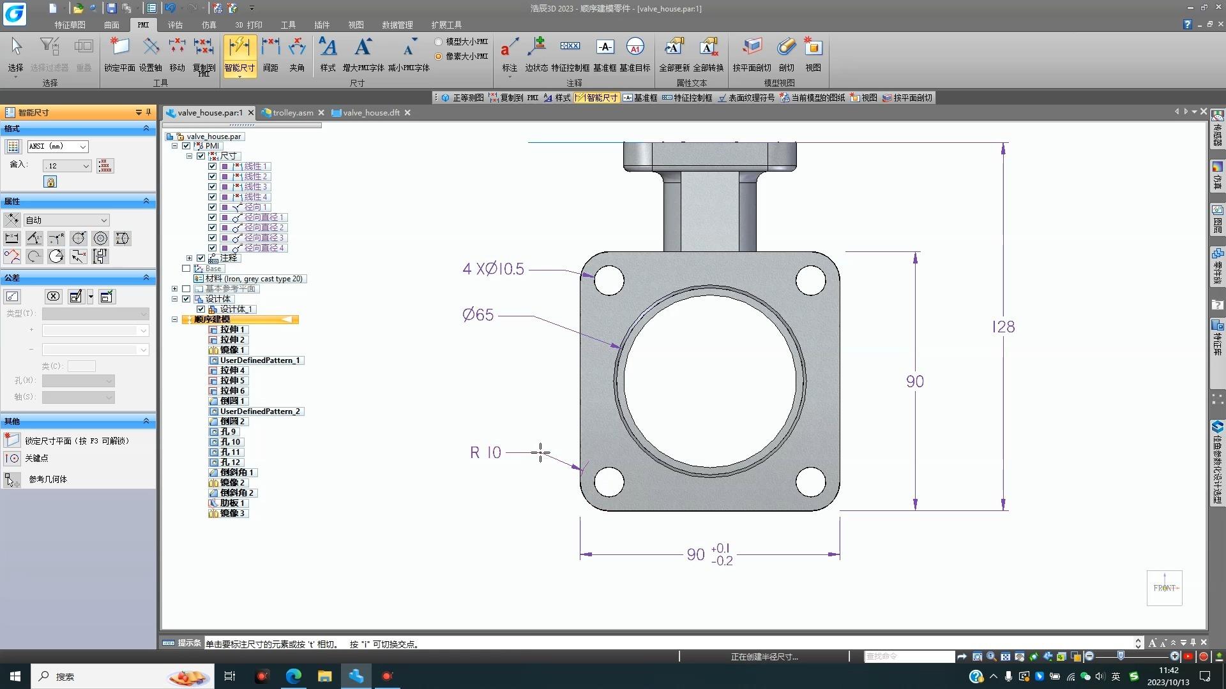Open the trolley.asm document tab

(292, 113)
